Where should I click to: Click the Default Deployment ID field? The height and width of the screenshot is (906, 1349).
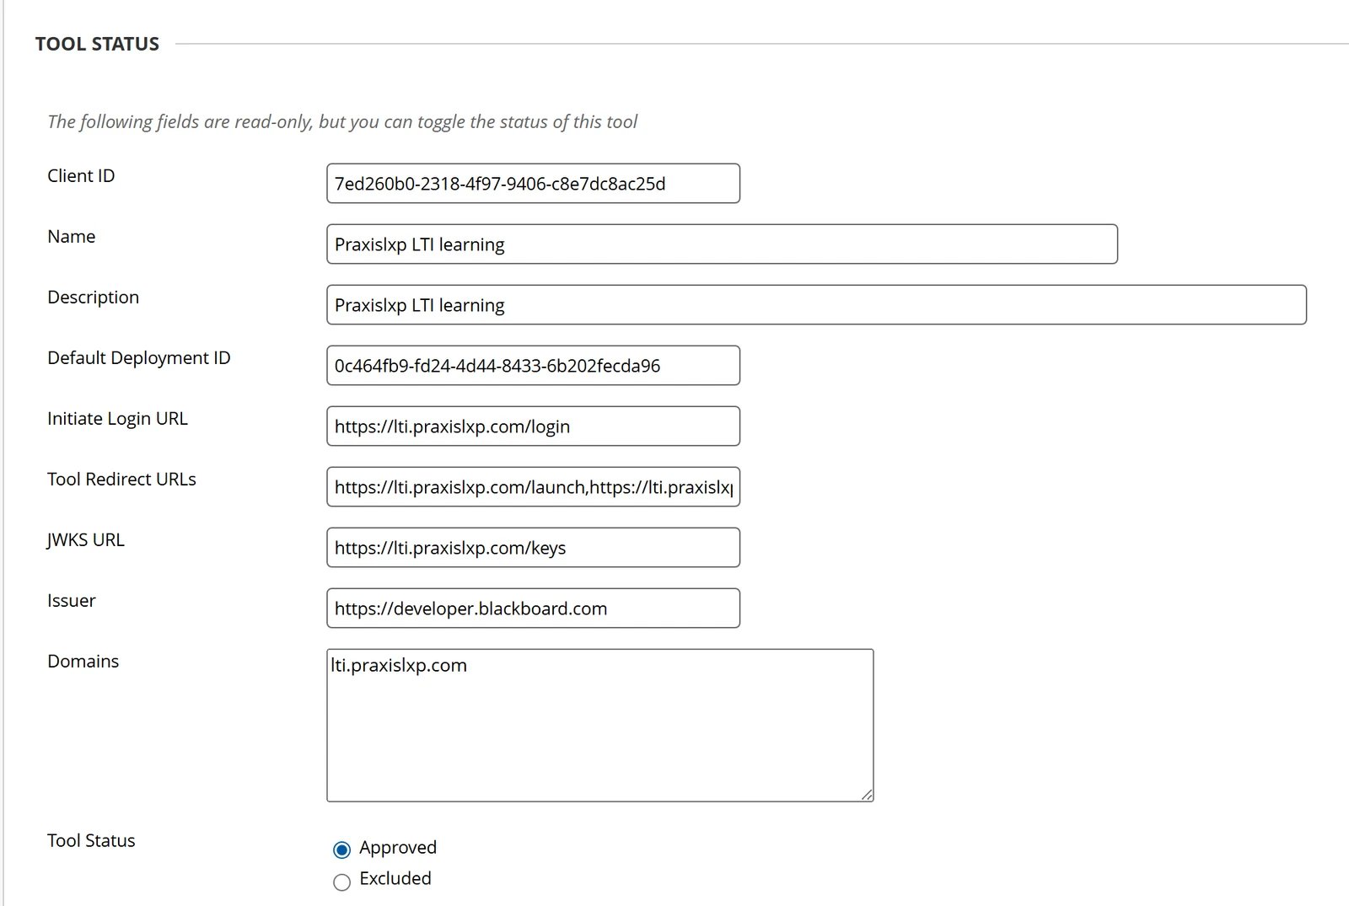pyautogui.click(x=533, y=365)
